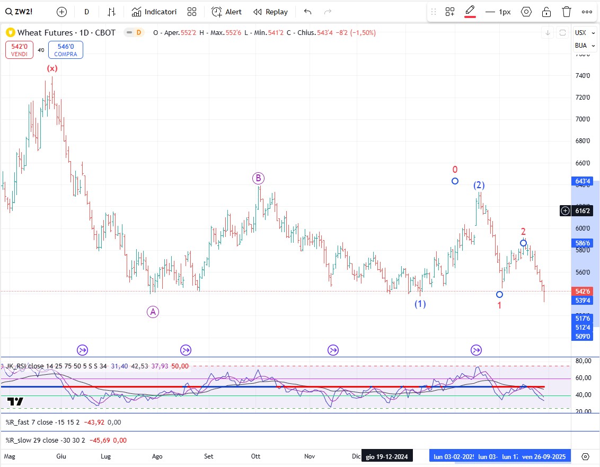Click the blue anchor circle below red 0
The width and height of the screenshot is (600, 467).
[x=455, y=181]
